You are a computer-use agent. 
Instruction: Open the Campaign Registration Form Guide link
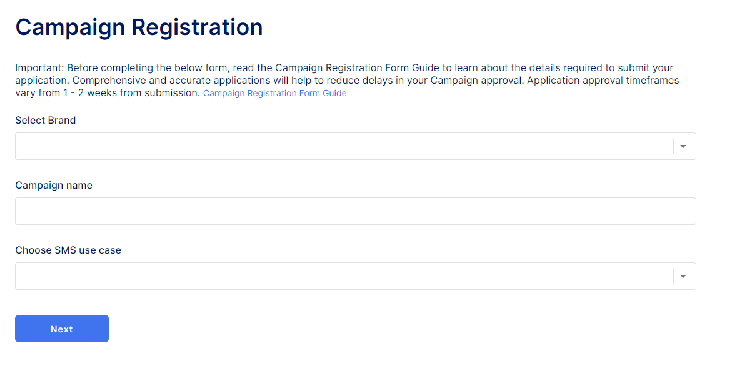click(274, 92)
